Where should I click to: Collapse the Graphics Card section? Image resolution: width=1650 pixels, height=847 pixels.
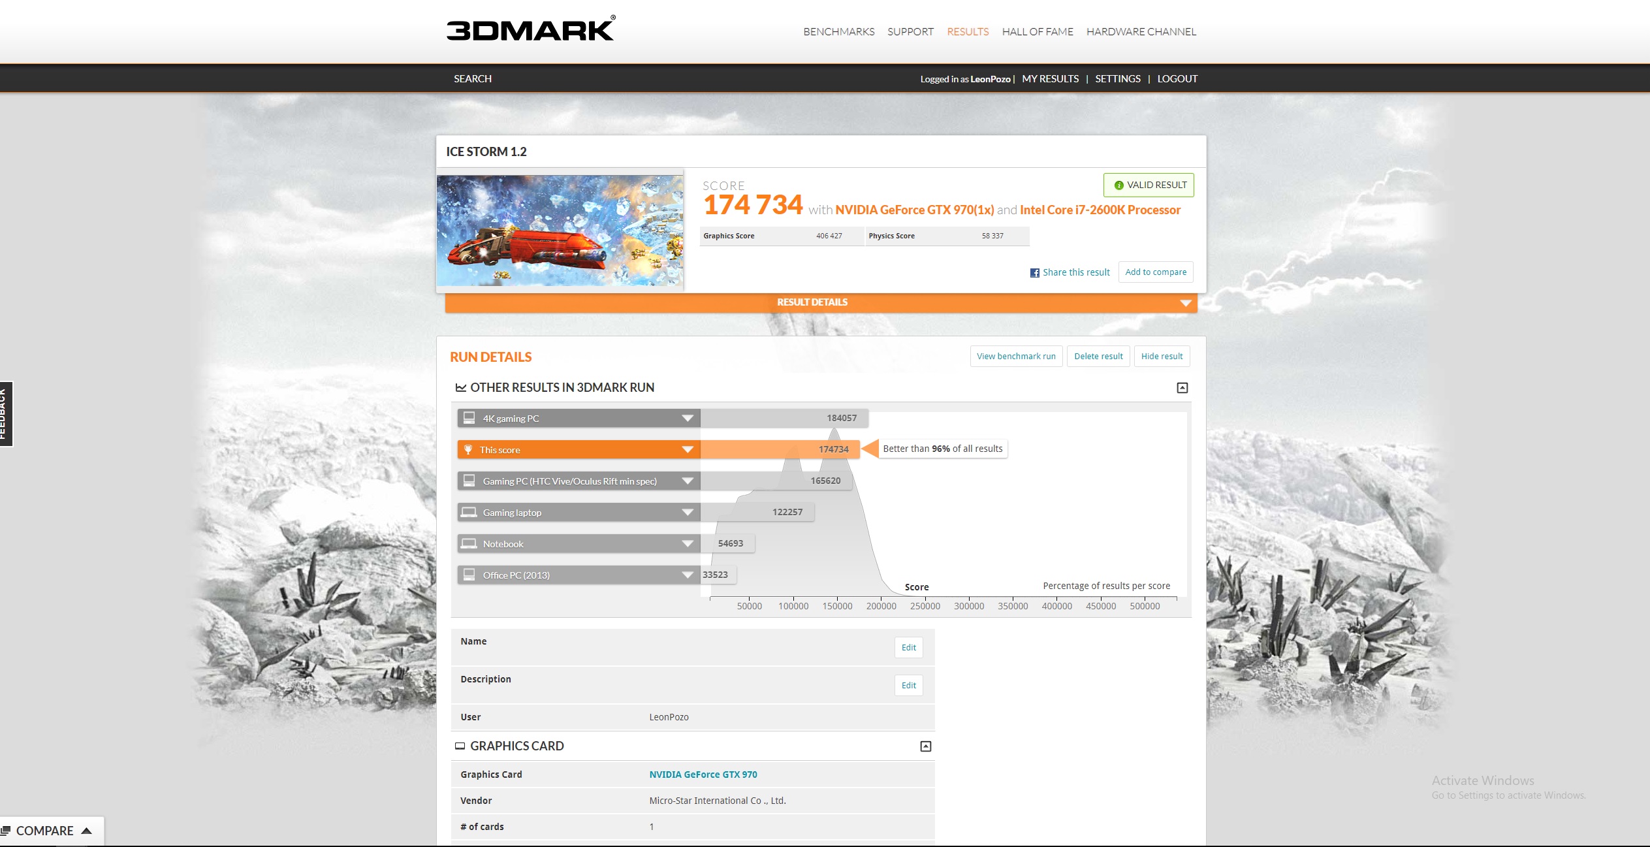point(925,746)
